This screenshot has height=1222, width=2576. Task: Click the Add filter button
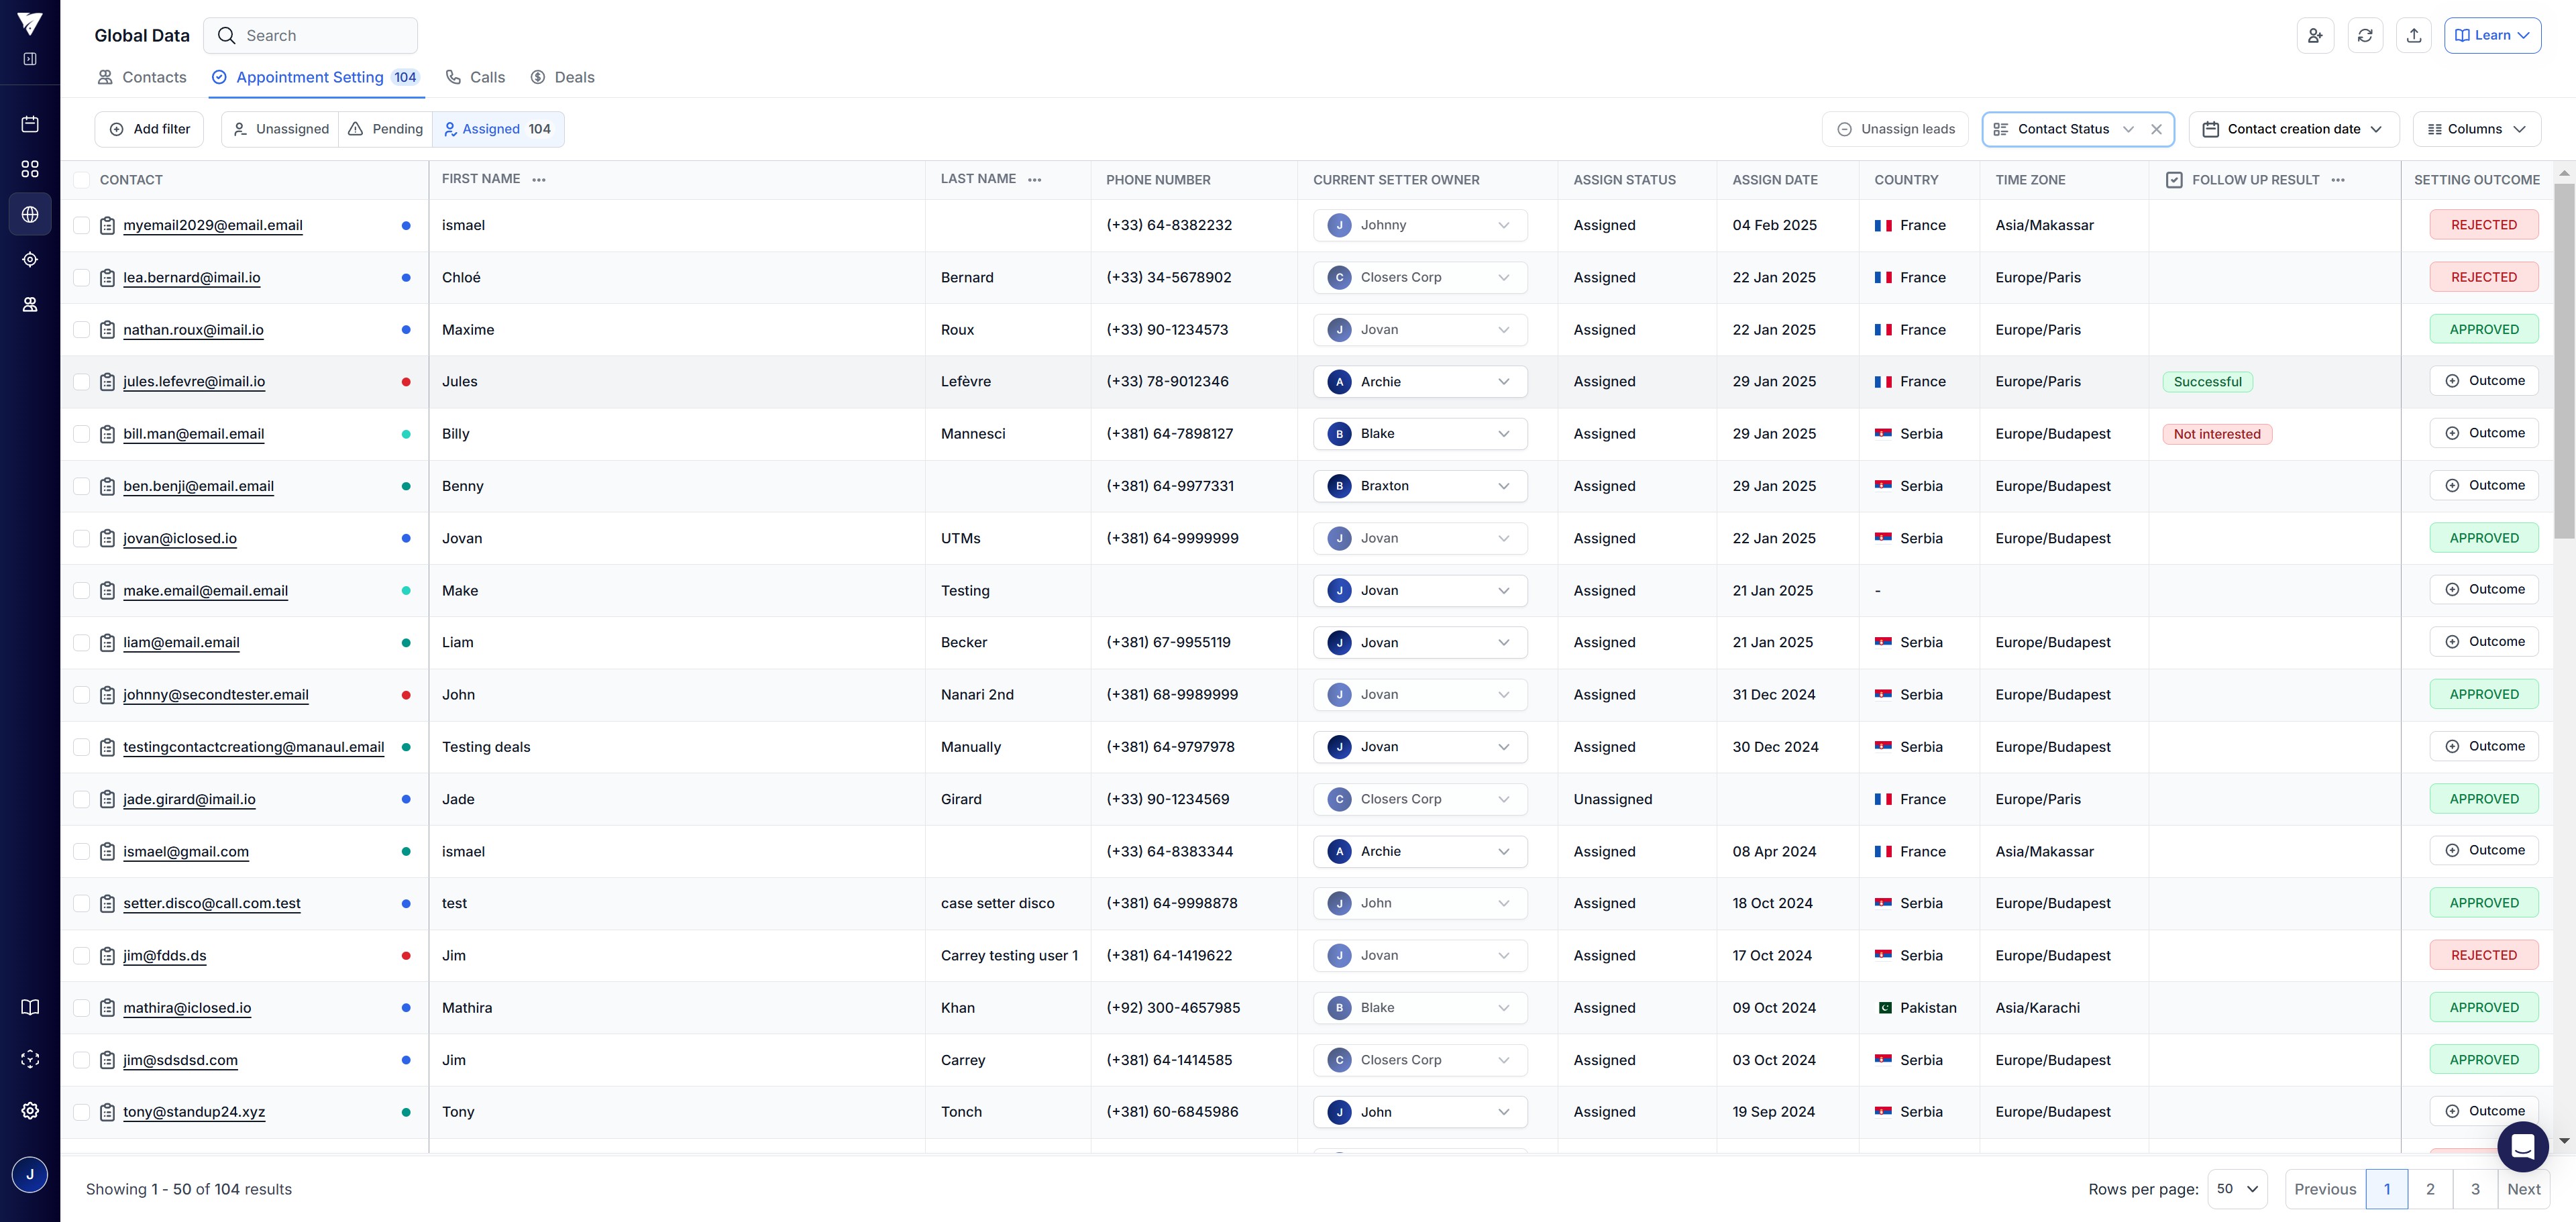pos(149,129)
